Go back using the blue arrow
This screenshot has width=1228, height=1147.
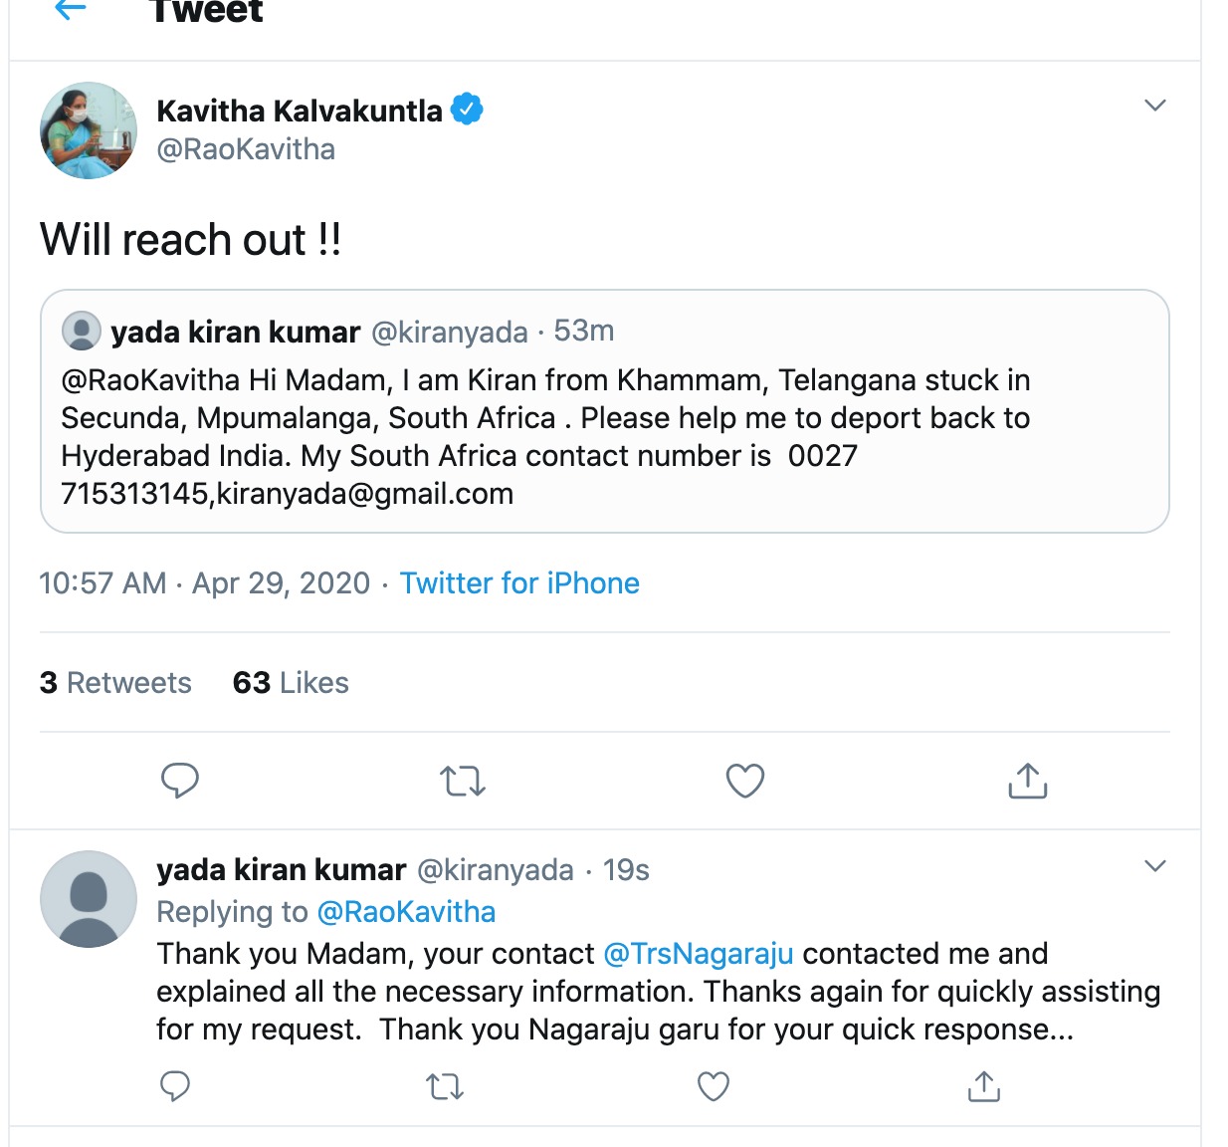[x=70, y=9]
